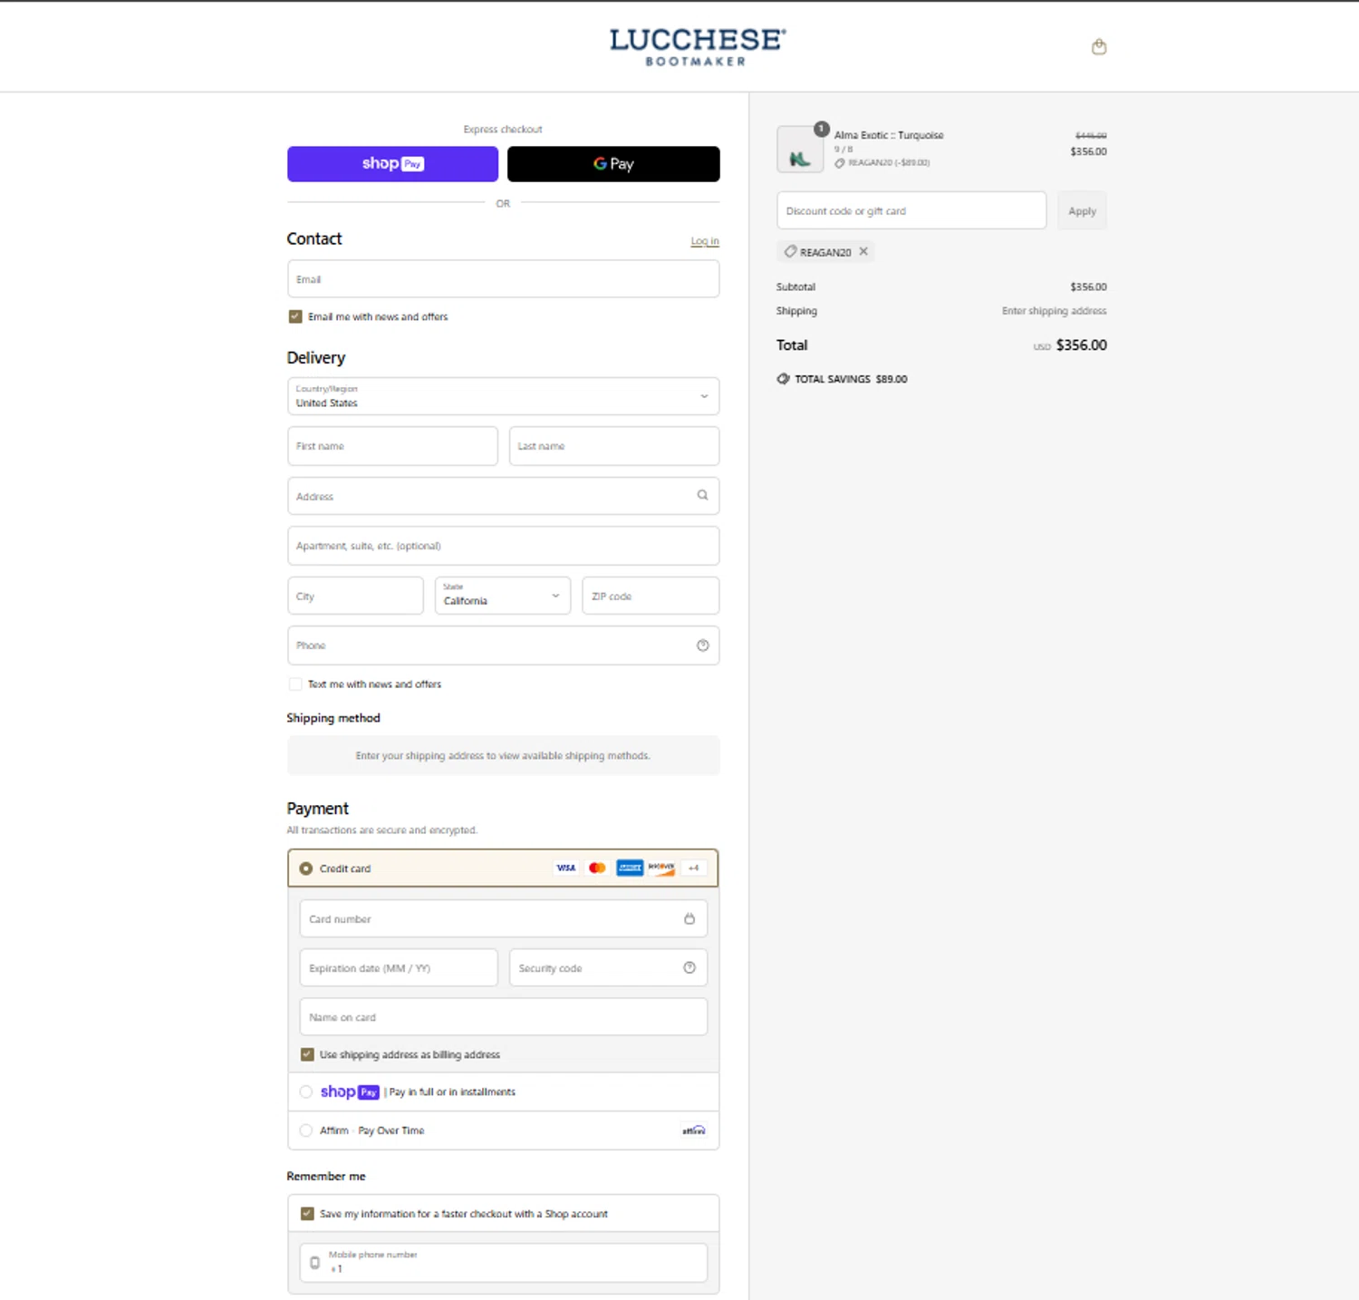This screenshot has height=1300, width=1359.
Task: Click the American Express logo
Action: click(x=630, y=868)
